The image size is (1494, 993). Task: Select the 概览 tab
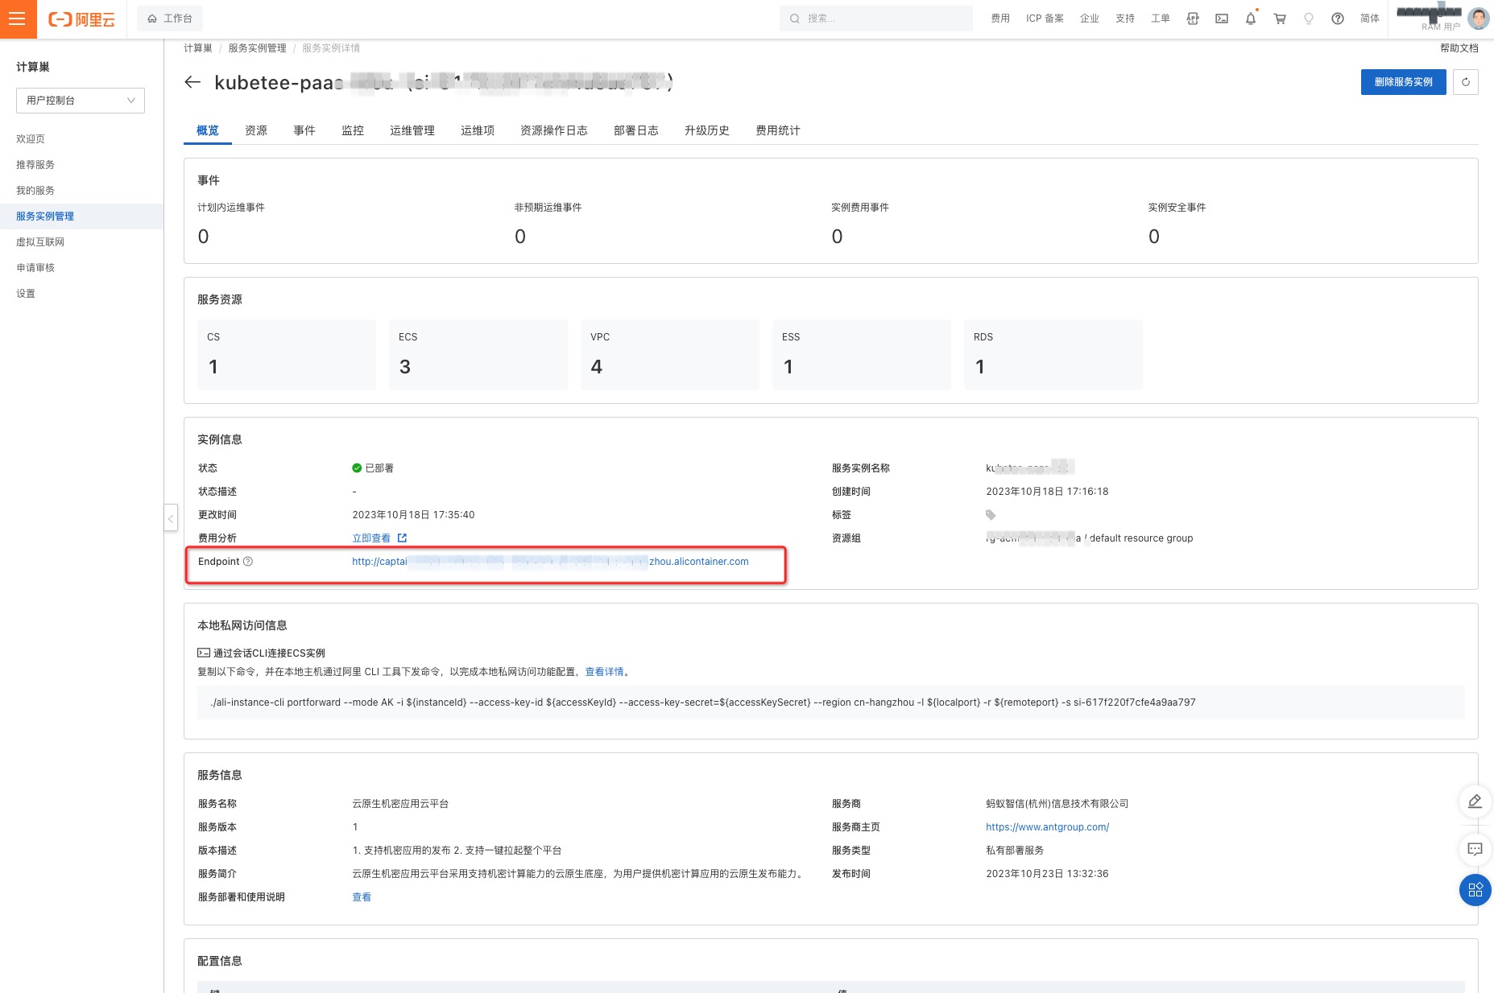click(208, 130)
